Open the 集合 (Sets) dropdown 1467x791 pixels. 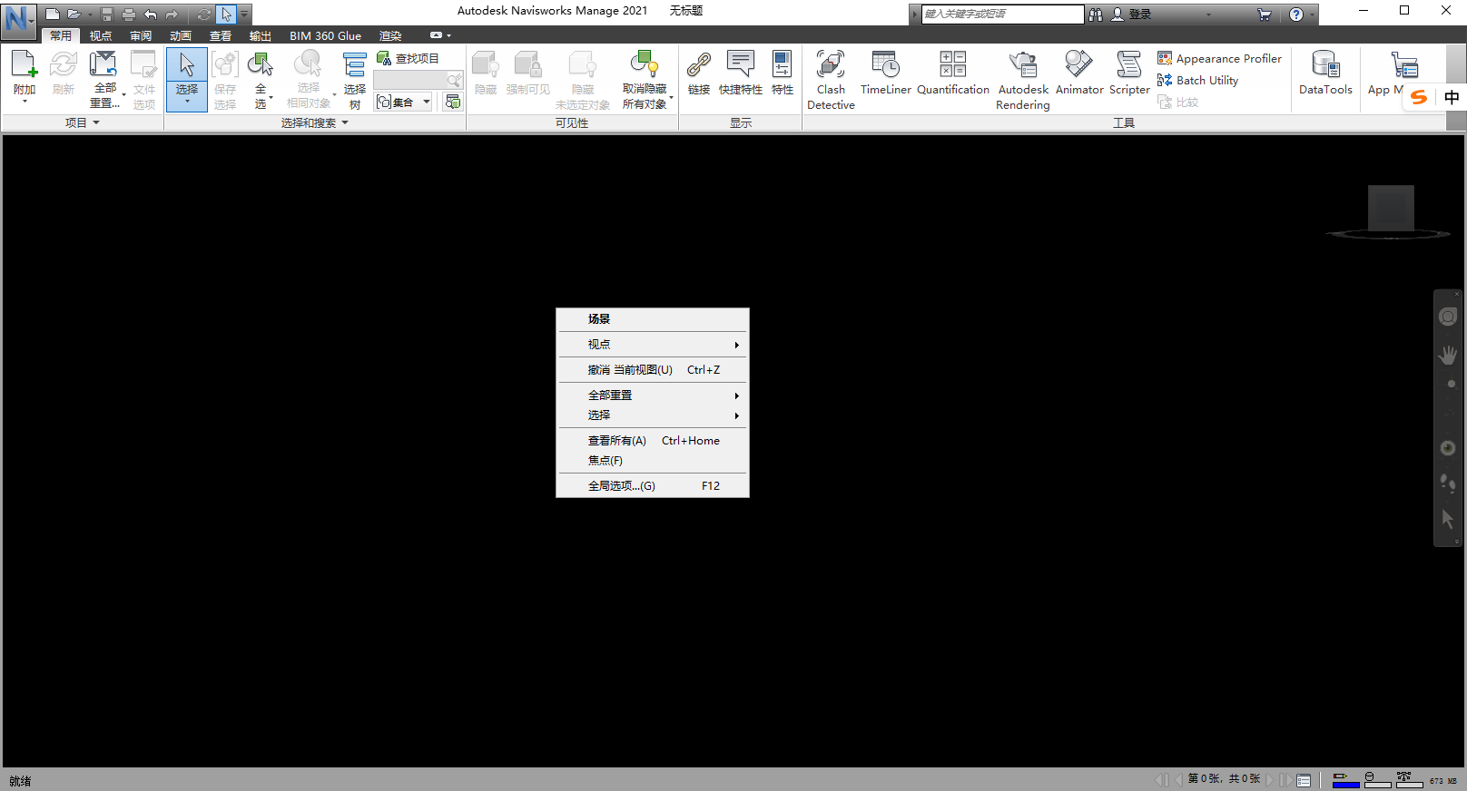tap(404, 102)
